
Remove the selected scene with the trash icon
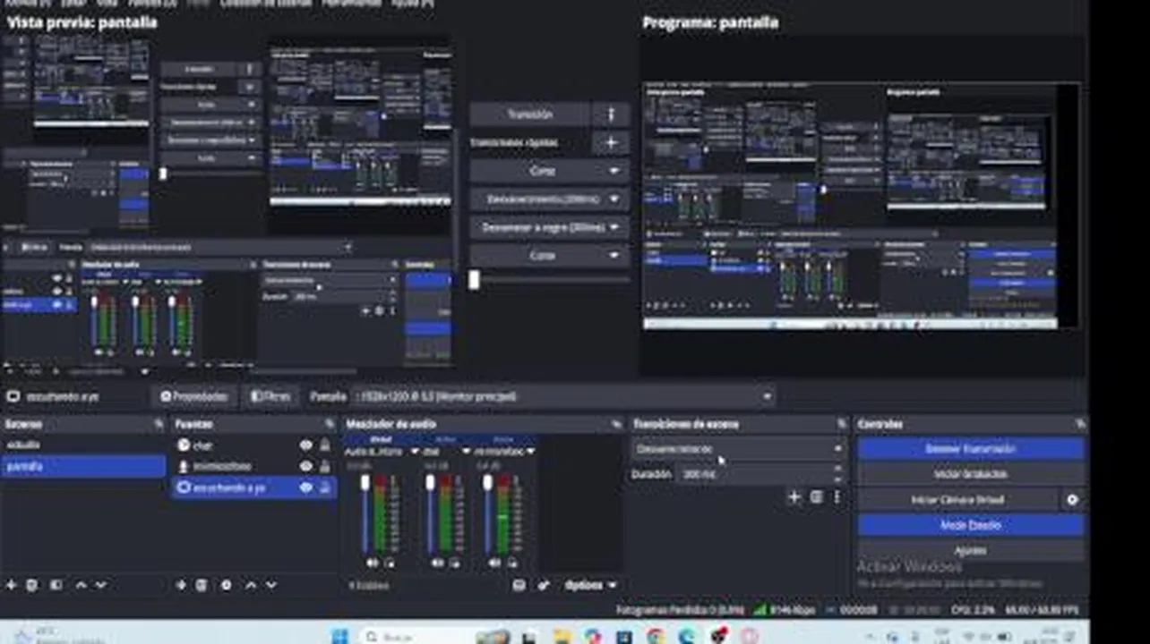coord(33,585)
